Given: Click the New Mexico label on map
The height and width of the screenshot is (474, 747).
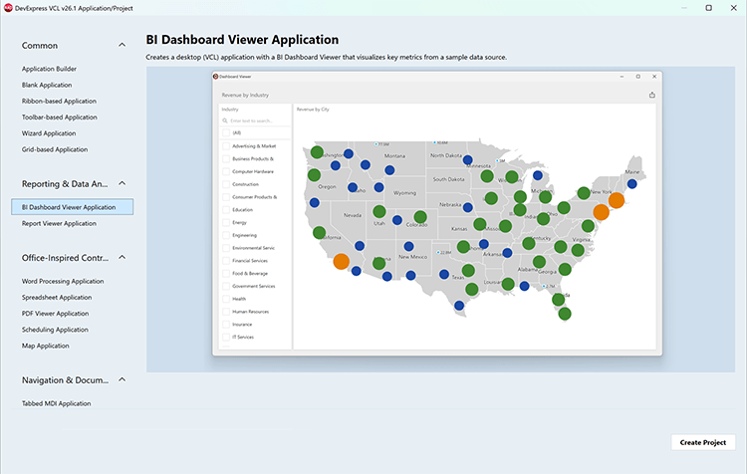Looking at the screenshot, I should [413, 257].
